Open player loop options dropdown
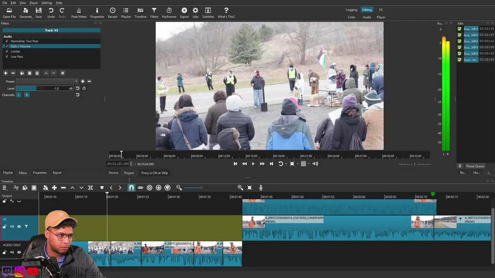The image size is (495, 278). tap(286, 164)
